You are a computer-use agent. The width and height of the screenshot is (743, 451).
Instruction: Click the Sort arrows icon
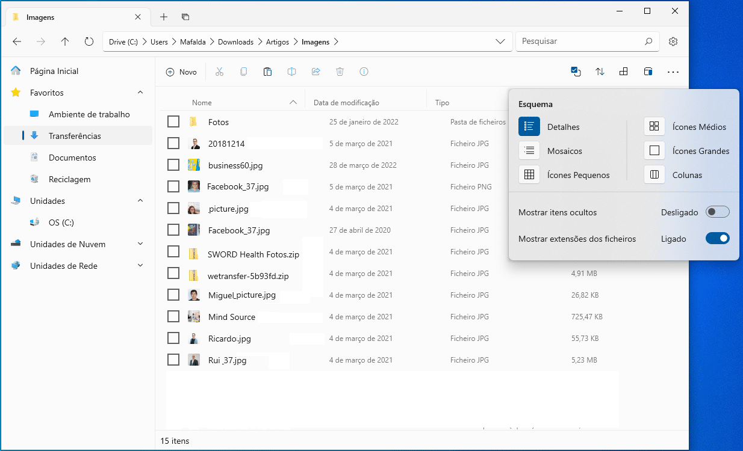coord(600,72)
